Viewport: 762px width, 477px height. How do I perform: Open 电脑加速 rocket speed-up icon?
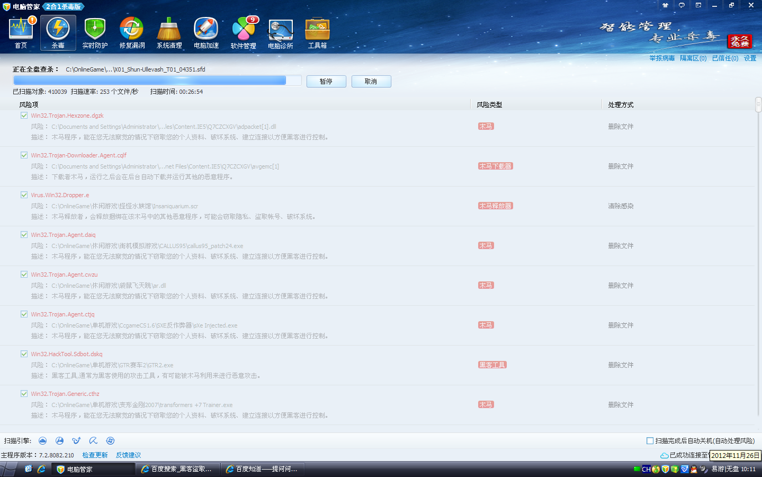pyautogui.click(x=207, y=33)
